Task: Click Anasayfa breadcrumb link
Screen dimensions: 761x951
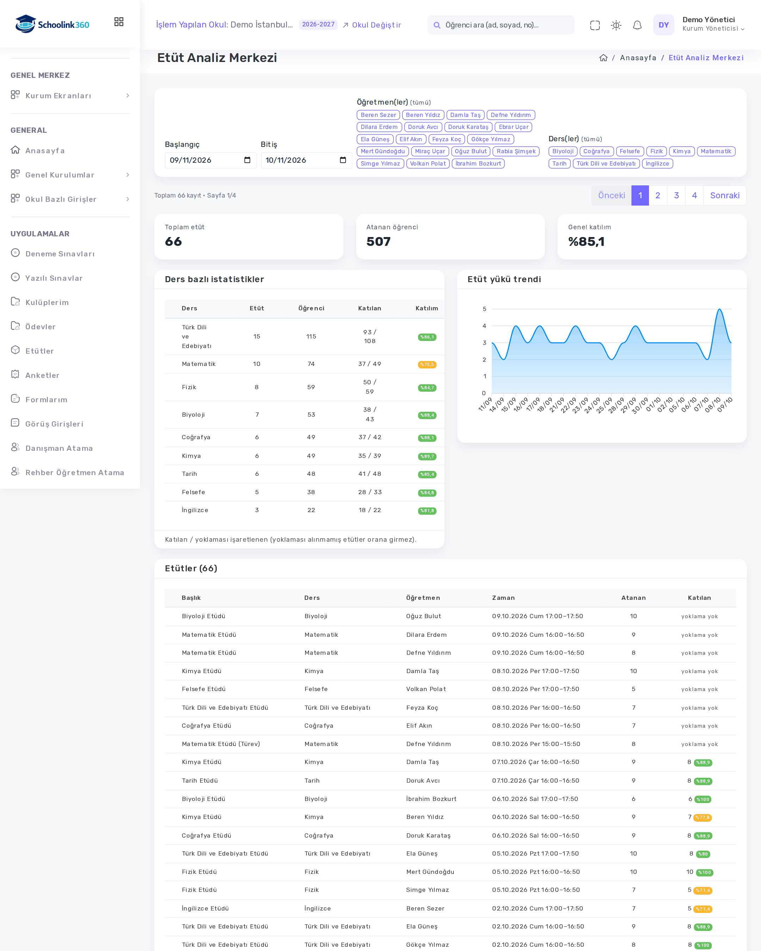Action: (x=638, y=58)
